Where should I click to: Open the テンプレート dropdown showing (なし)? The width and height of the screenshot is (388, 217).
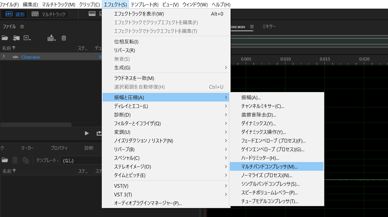81,160
